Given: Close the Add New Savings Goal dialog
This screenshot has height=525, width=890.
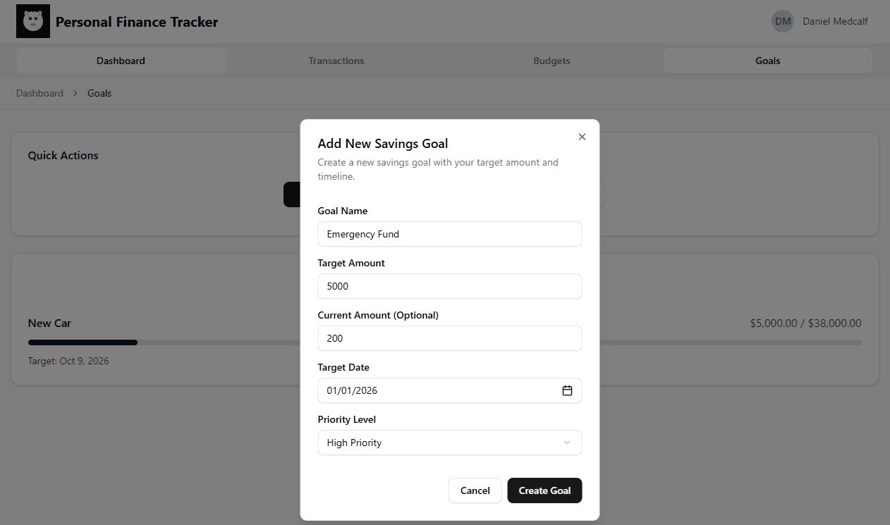Looking at the screenshot, I should [582, 137].
